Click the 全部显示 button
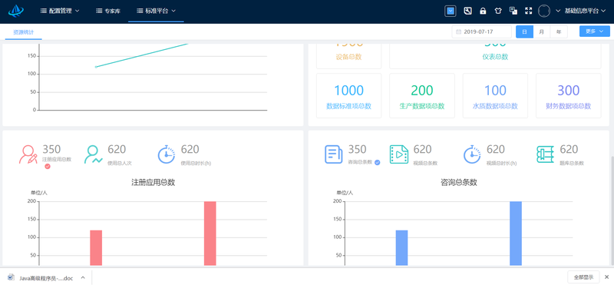This screenshot has height=285, width=614. click(583, 277)
